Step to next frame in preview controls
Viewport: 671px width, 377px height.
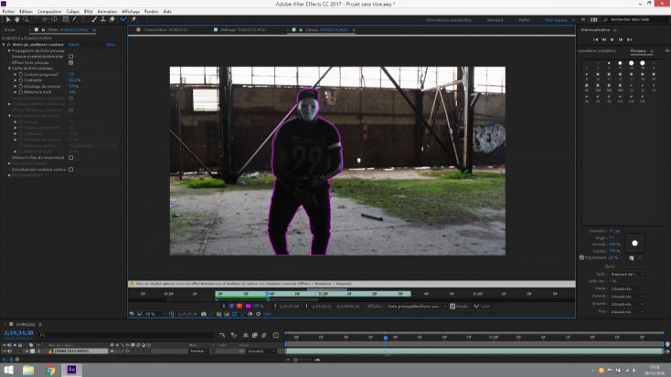[621, 39]
